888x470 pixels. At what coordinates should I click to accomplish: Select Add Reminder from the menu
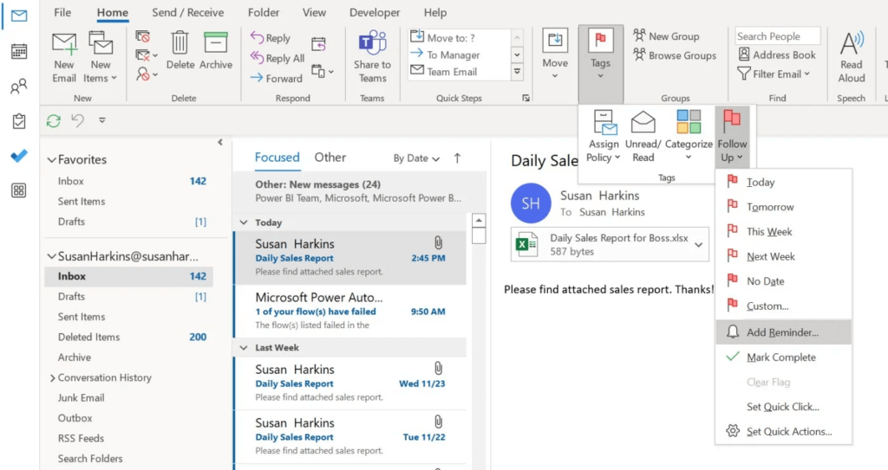[x=782, y=332]
